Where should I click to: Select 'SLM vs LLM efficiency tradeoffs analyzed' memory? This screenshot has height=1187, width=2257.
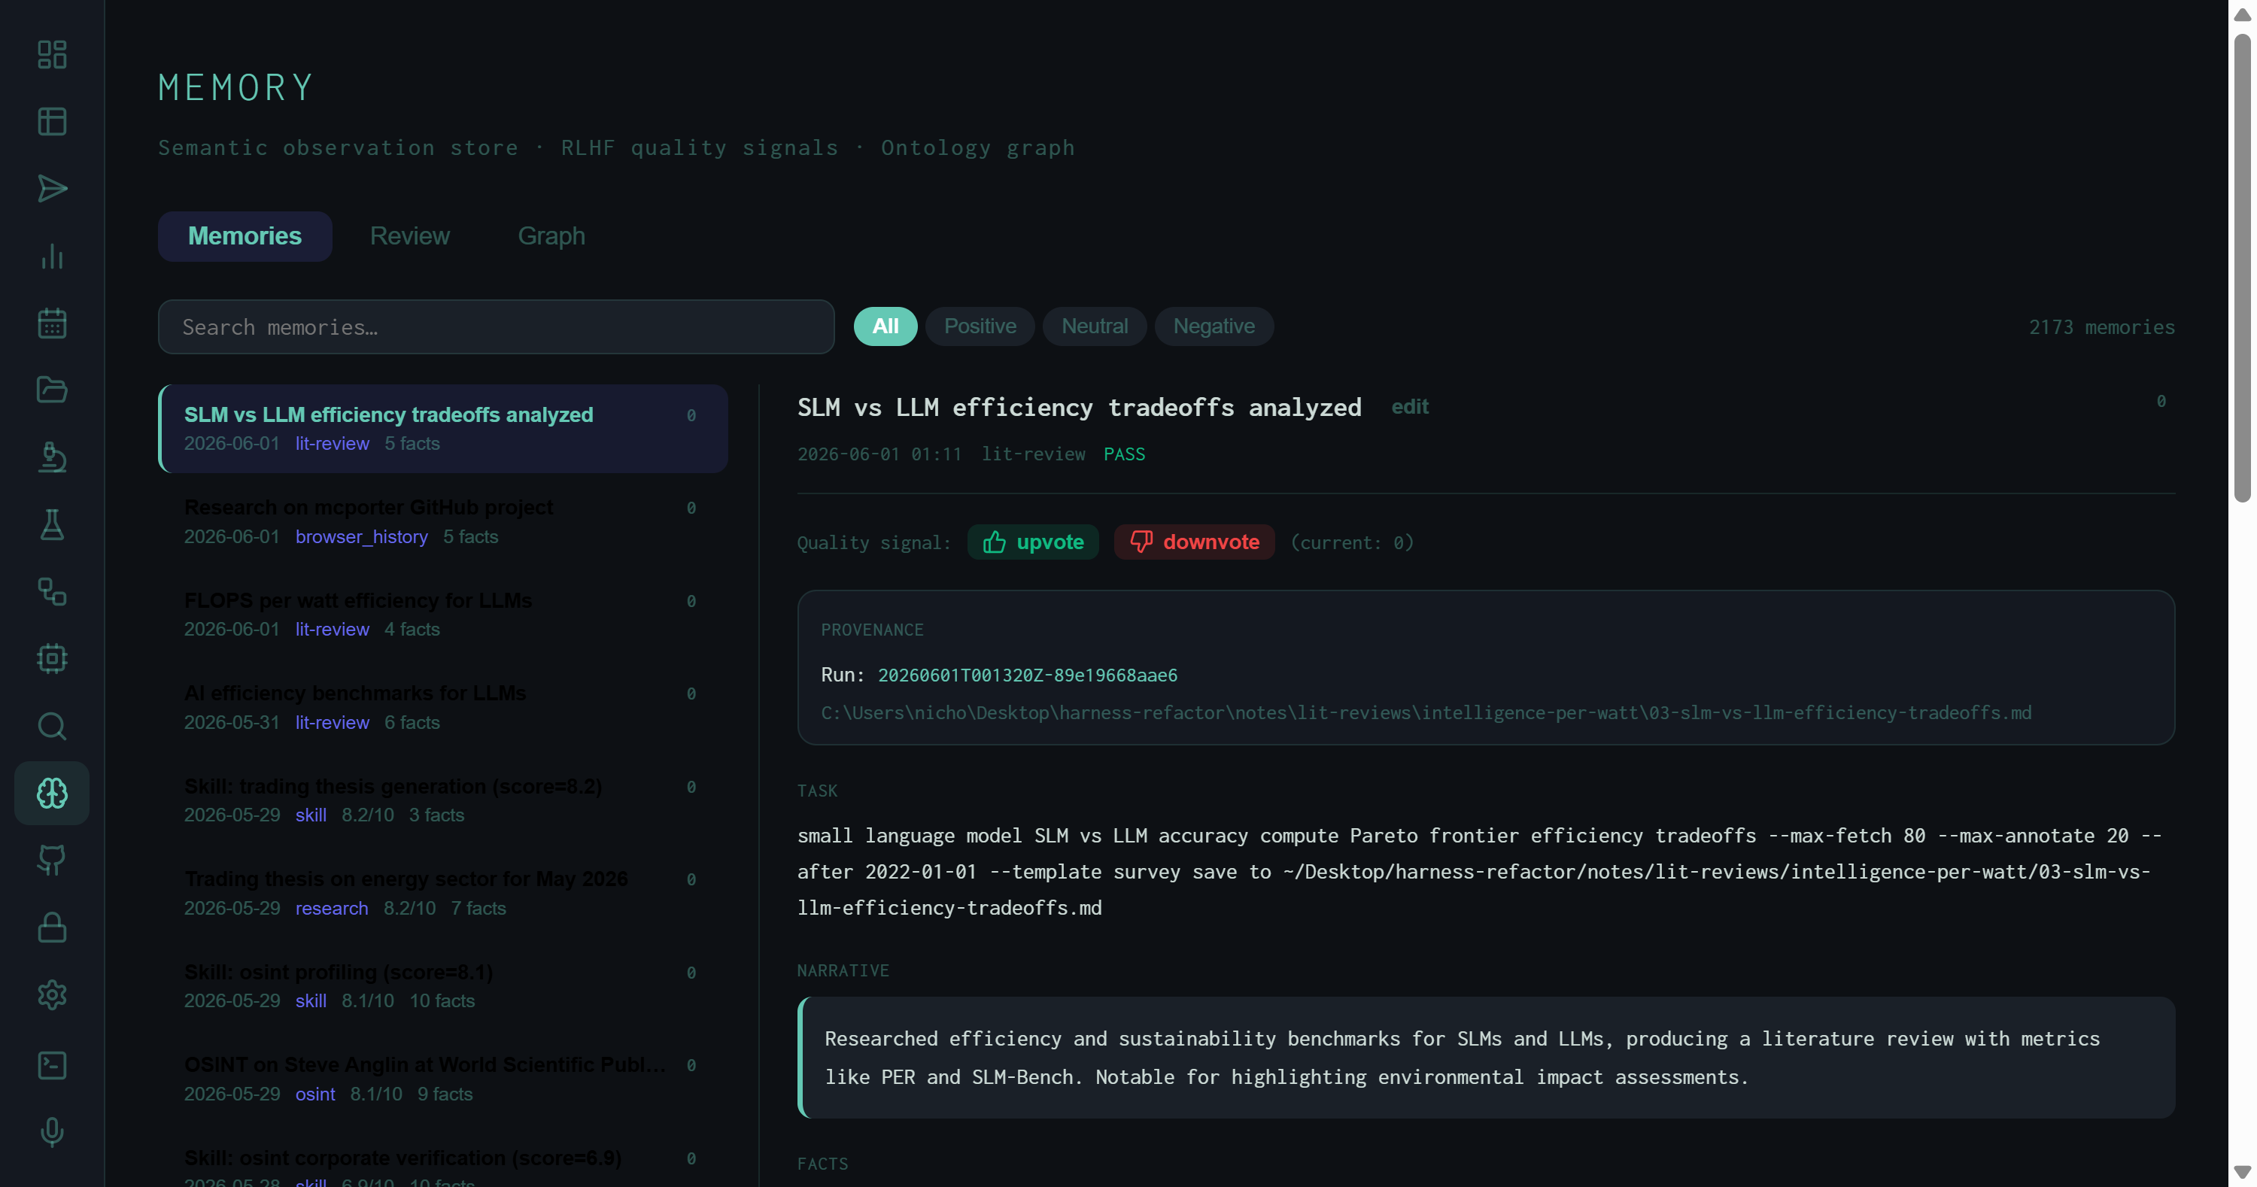442,428
